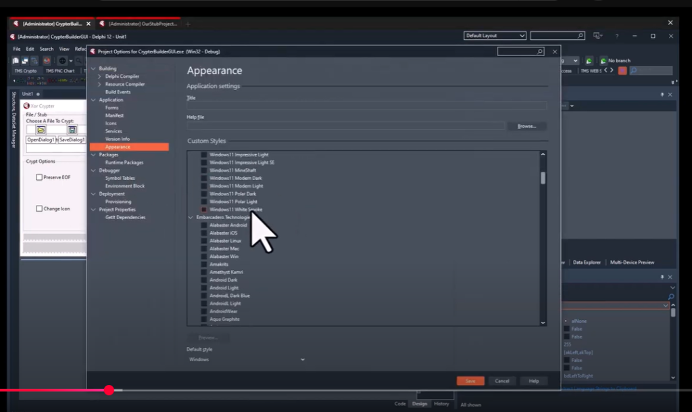
Task: Open the Data Explorer panel tab
Action: [x=587, y=262]
